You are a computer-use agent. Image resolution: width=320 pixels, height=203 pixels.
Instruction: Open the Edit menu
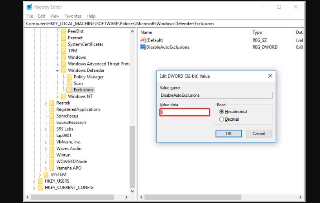[42, 16]
